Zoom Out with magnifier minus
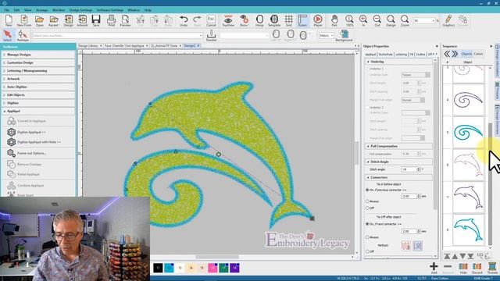 tap(377, 21)
